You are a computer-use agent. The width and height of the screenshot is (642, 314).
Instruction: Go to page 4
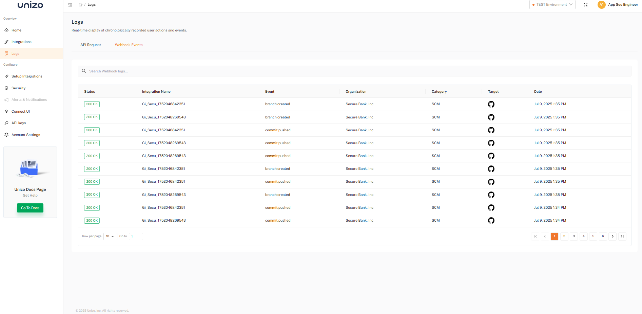(584, 237)
